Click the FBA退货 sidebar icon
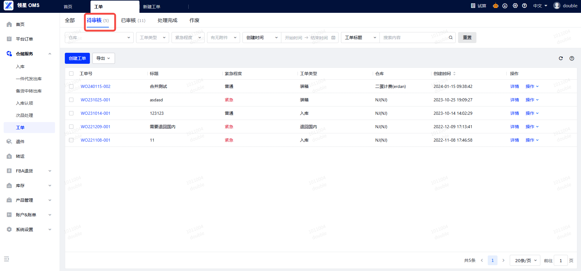This screenshot has width=581, height=271. pyautogui.click(x=9, y=171)
